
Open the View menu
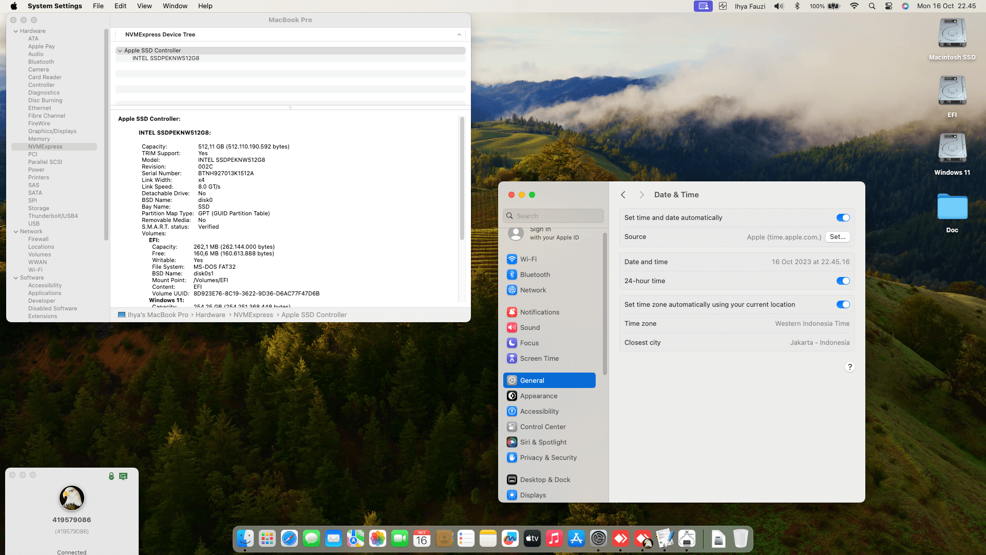click(x=144, y=6)
